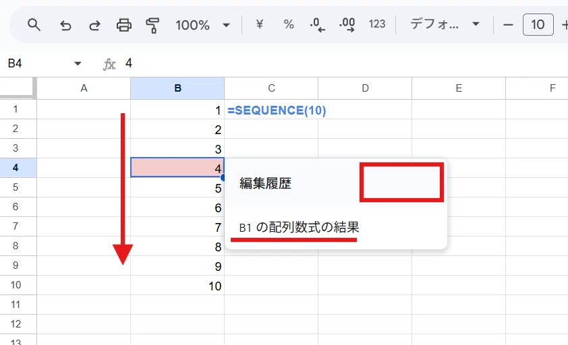Viewport: 568px width, 345px height.
Task: Decrease font size with minus button
Action: coord(508,25)
